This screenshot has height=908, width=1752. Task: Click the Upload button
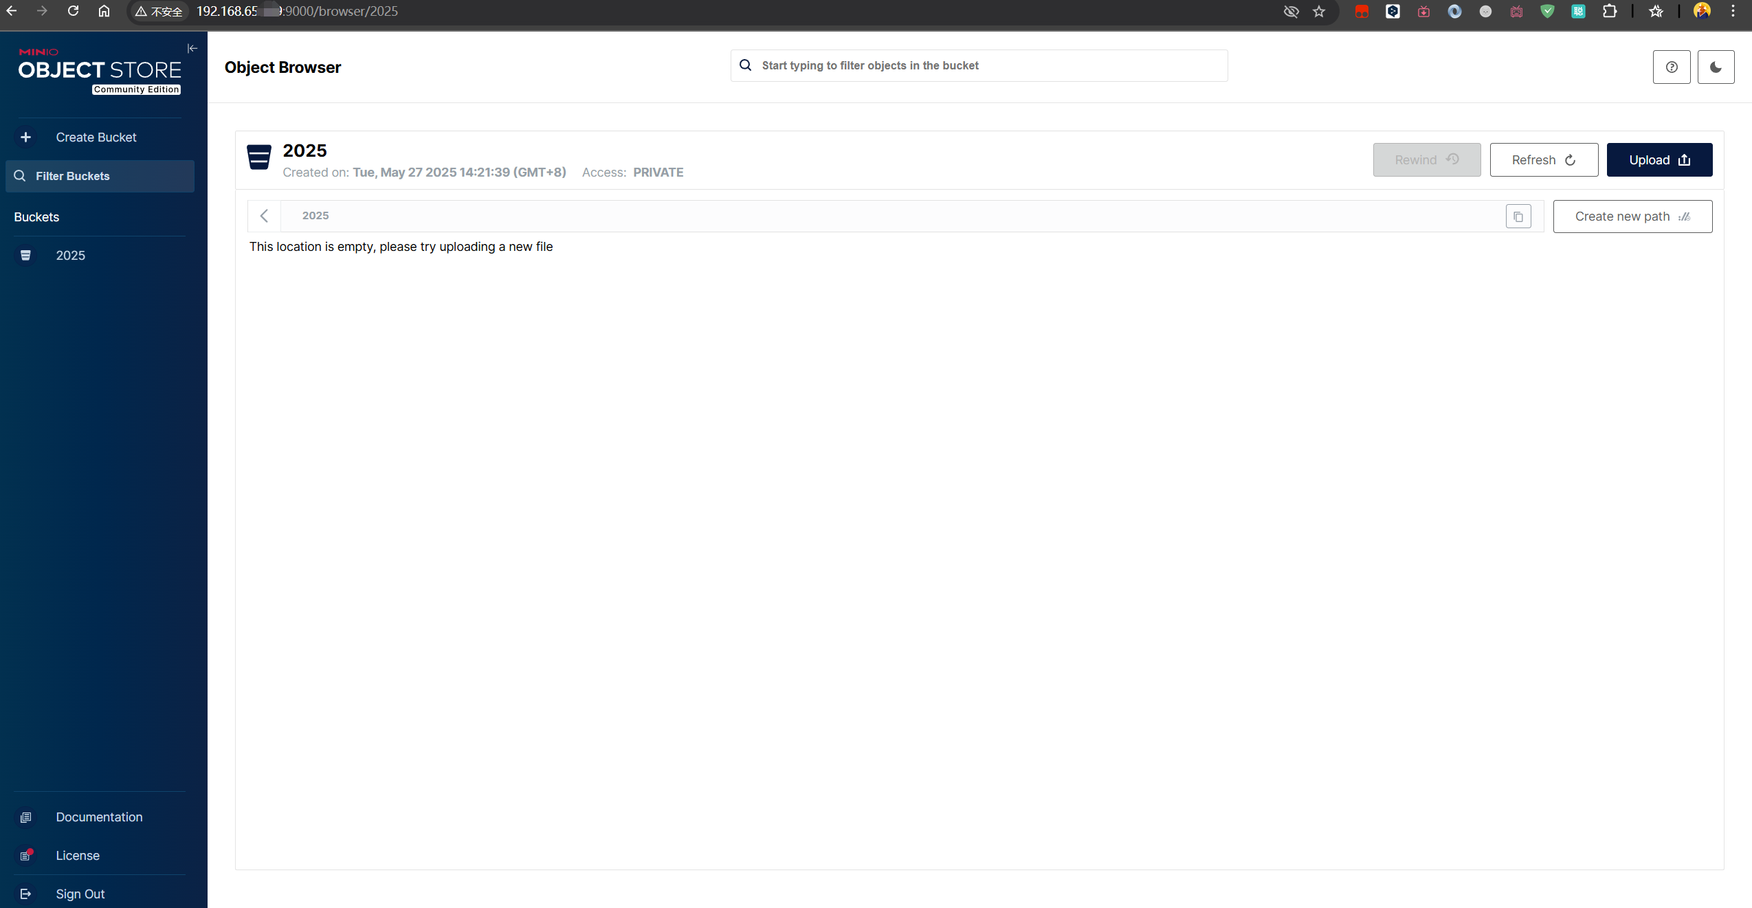(1659, 160)
